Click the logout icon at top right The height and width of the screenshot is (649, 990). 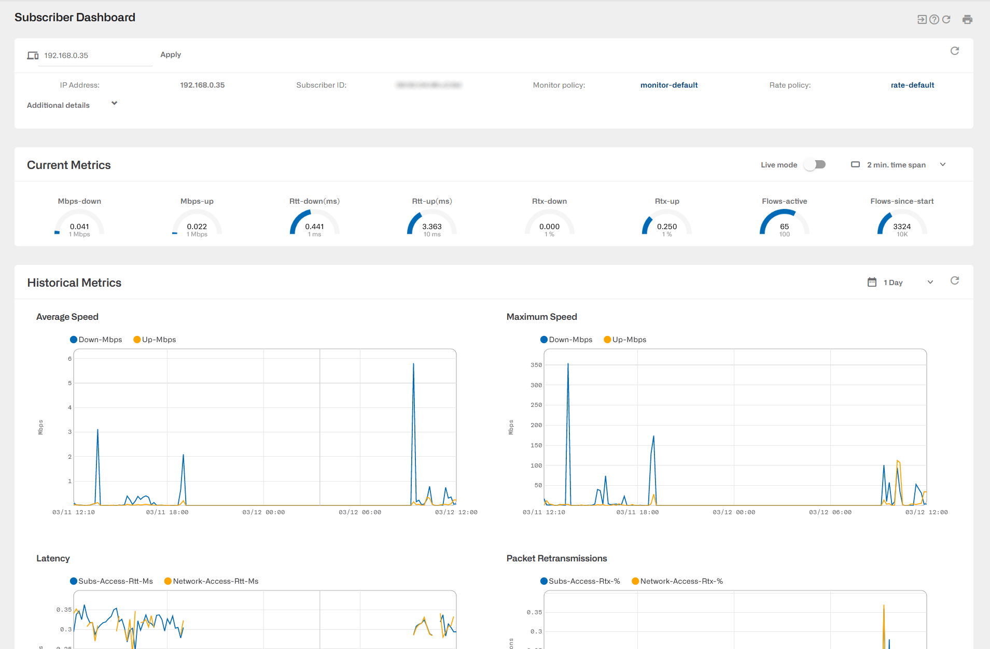coord(923,19)
